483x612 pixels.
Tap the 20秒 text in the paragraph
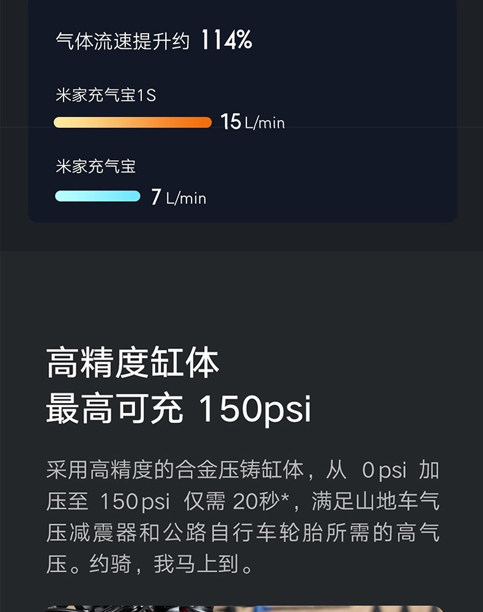[x=256, y=502]
